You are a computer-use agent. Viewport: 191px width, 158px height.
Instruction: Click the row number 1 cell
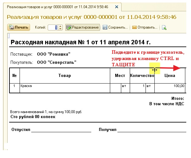tap(15, 88)
